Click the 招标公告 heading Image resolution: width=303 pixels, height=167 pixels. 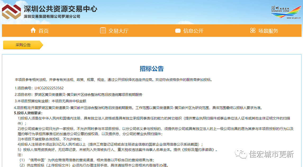coord(152,69)
